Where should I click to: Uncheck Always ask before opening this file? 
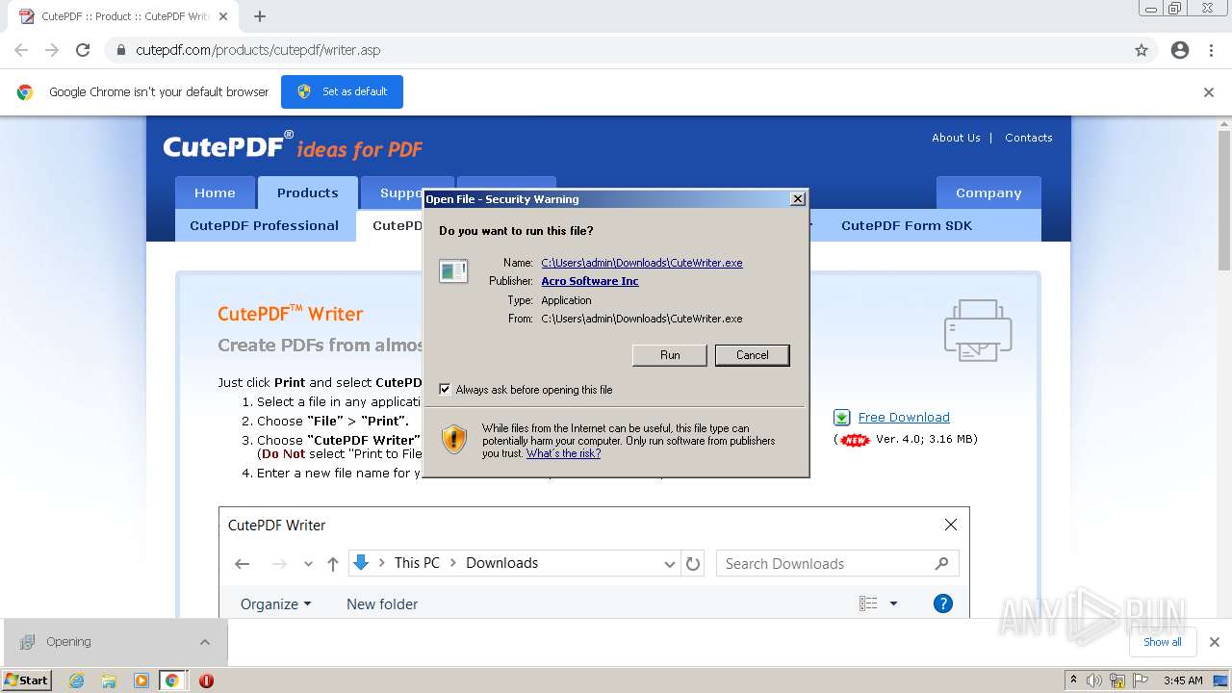click(x=445, y=390)
